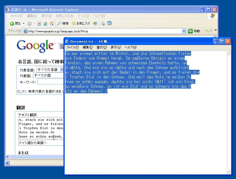Viewport: 236px width, 179px height.
Task: Open ツール menu in Internet Explorer
Action: pyautogui.click(x=83, y=16)
